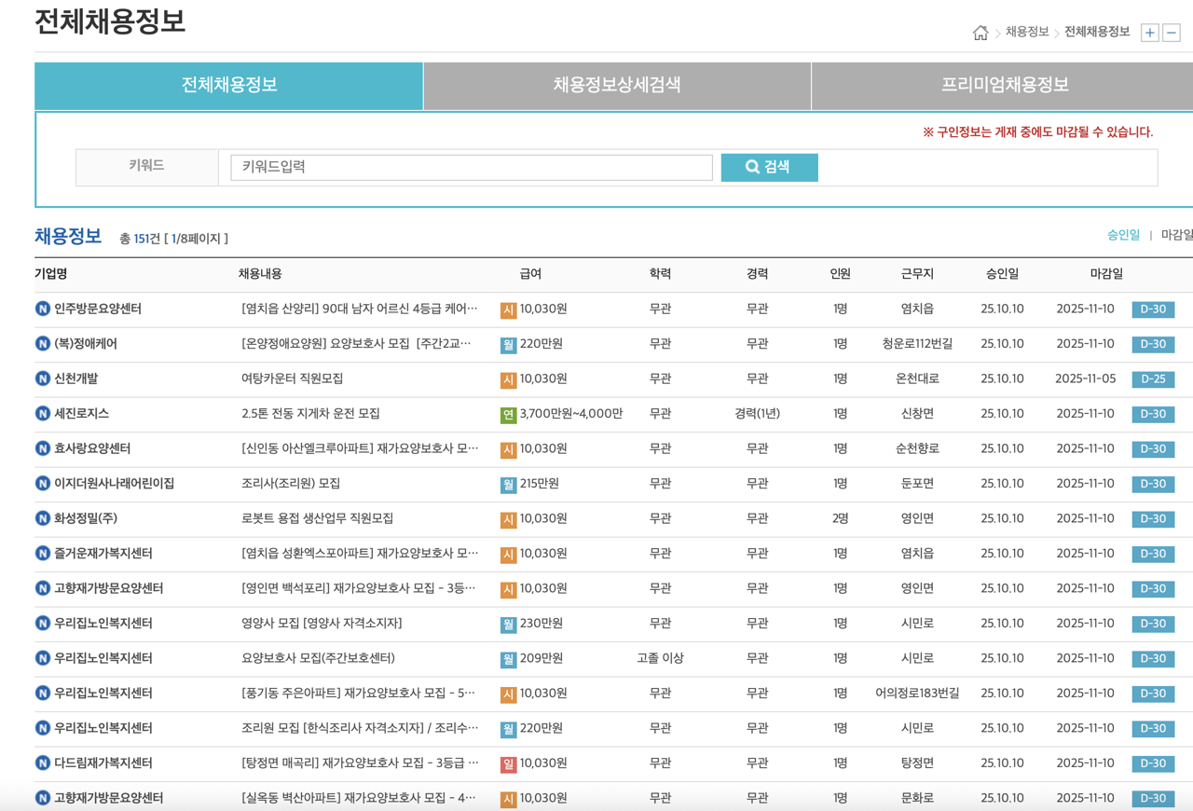This screenshot has height=811, width=1193.
Task: Switch to the 채용정보상세검색 tab
Action: coord(615,85)
